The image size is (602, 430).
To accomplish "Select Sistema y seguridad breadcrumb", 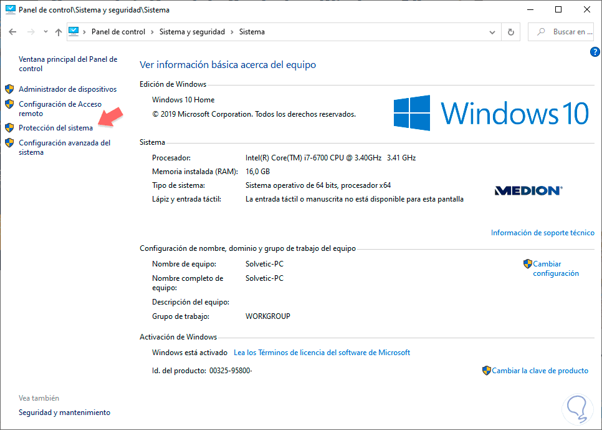I will point(192,32).
